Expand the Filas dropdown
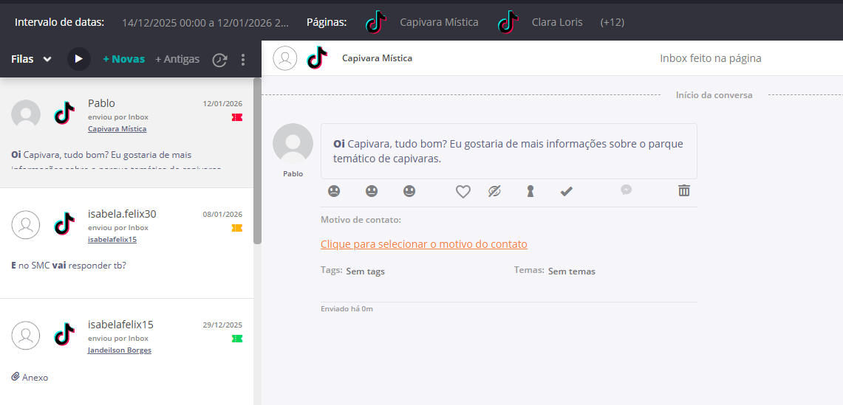Viewport: 843px width, 405px height. 31,59
